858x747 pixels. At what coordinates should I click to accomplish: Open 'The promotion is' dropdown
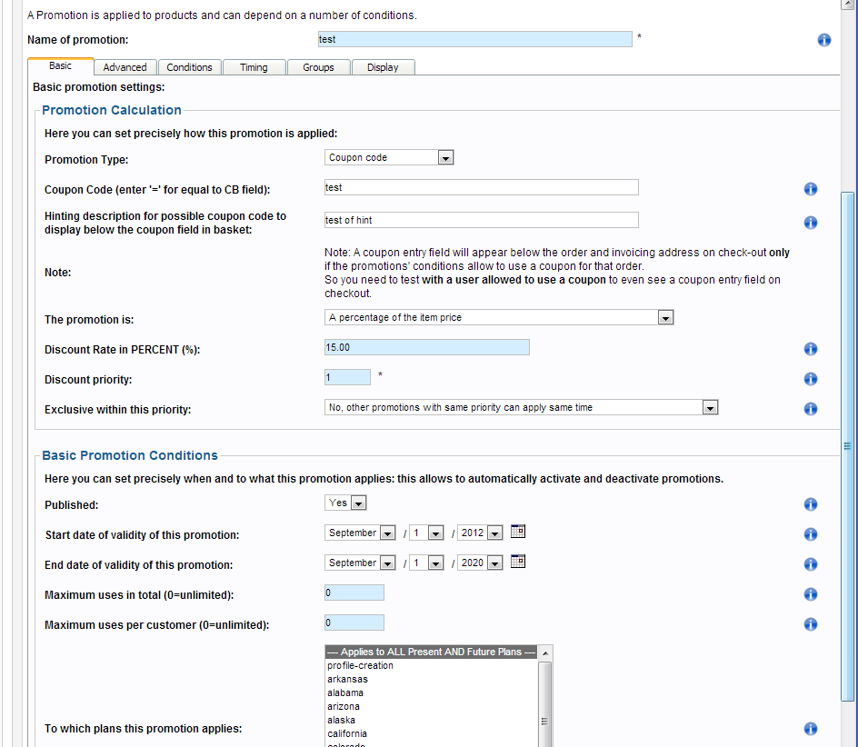[499, 317]
